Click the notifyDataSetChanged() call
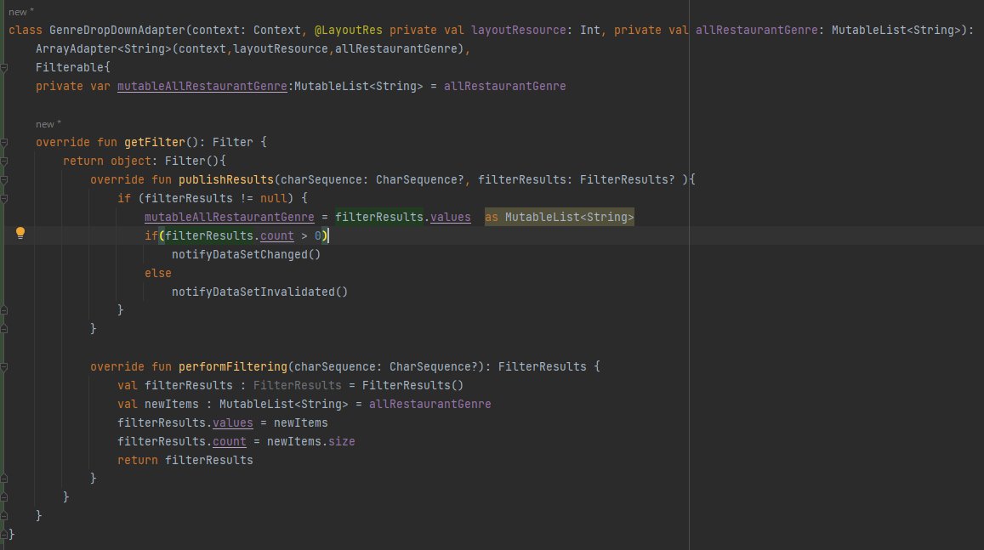This screenshot has height=550, width=984. pyautogui.click(x=246, y=255)
